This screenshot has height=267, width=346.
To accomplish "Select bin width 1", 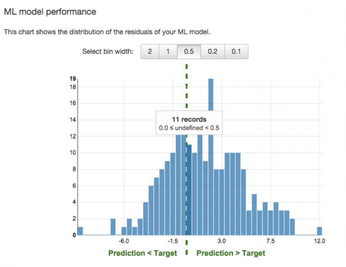I will coord(168,51).
